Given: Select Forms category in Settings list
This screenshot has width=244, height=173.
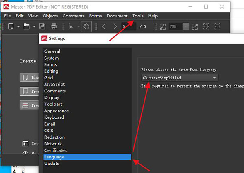Looking at the screenshot, I should pyautogui.click(x=87, y=64).
